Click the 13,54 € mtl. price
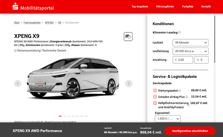Screen dimensions: 223x137 (x=199, y=97)
